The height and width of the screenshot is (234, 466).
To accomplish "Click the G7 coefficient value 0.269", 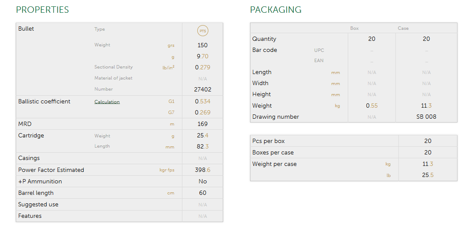I will coord(203,112).
